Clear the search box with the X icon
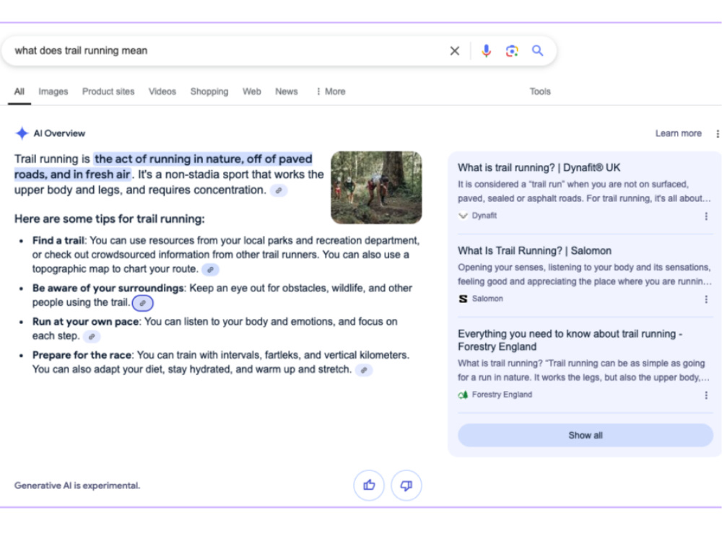 (x=454, y=50)
